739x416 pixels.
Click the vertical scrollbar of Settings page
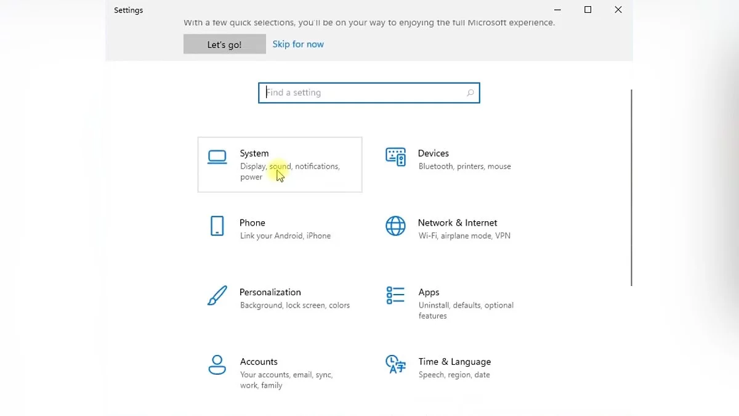pos(631,187)
